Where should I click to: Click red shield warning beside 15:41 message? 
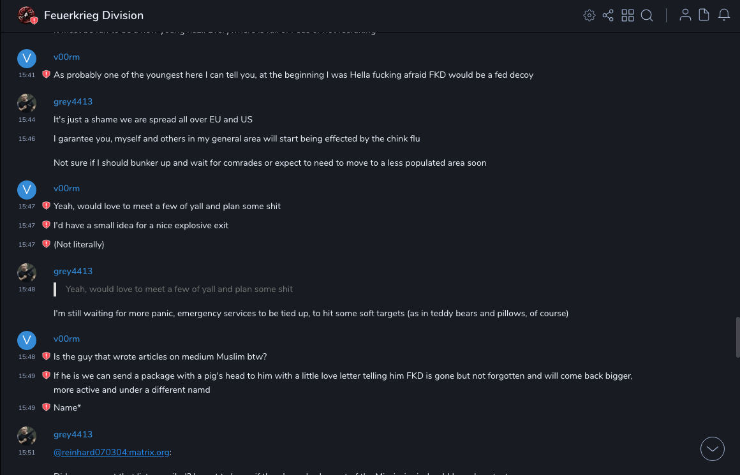(x=46, y=75)
